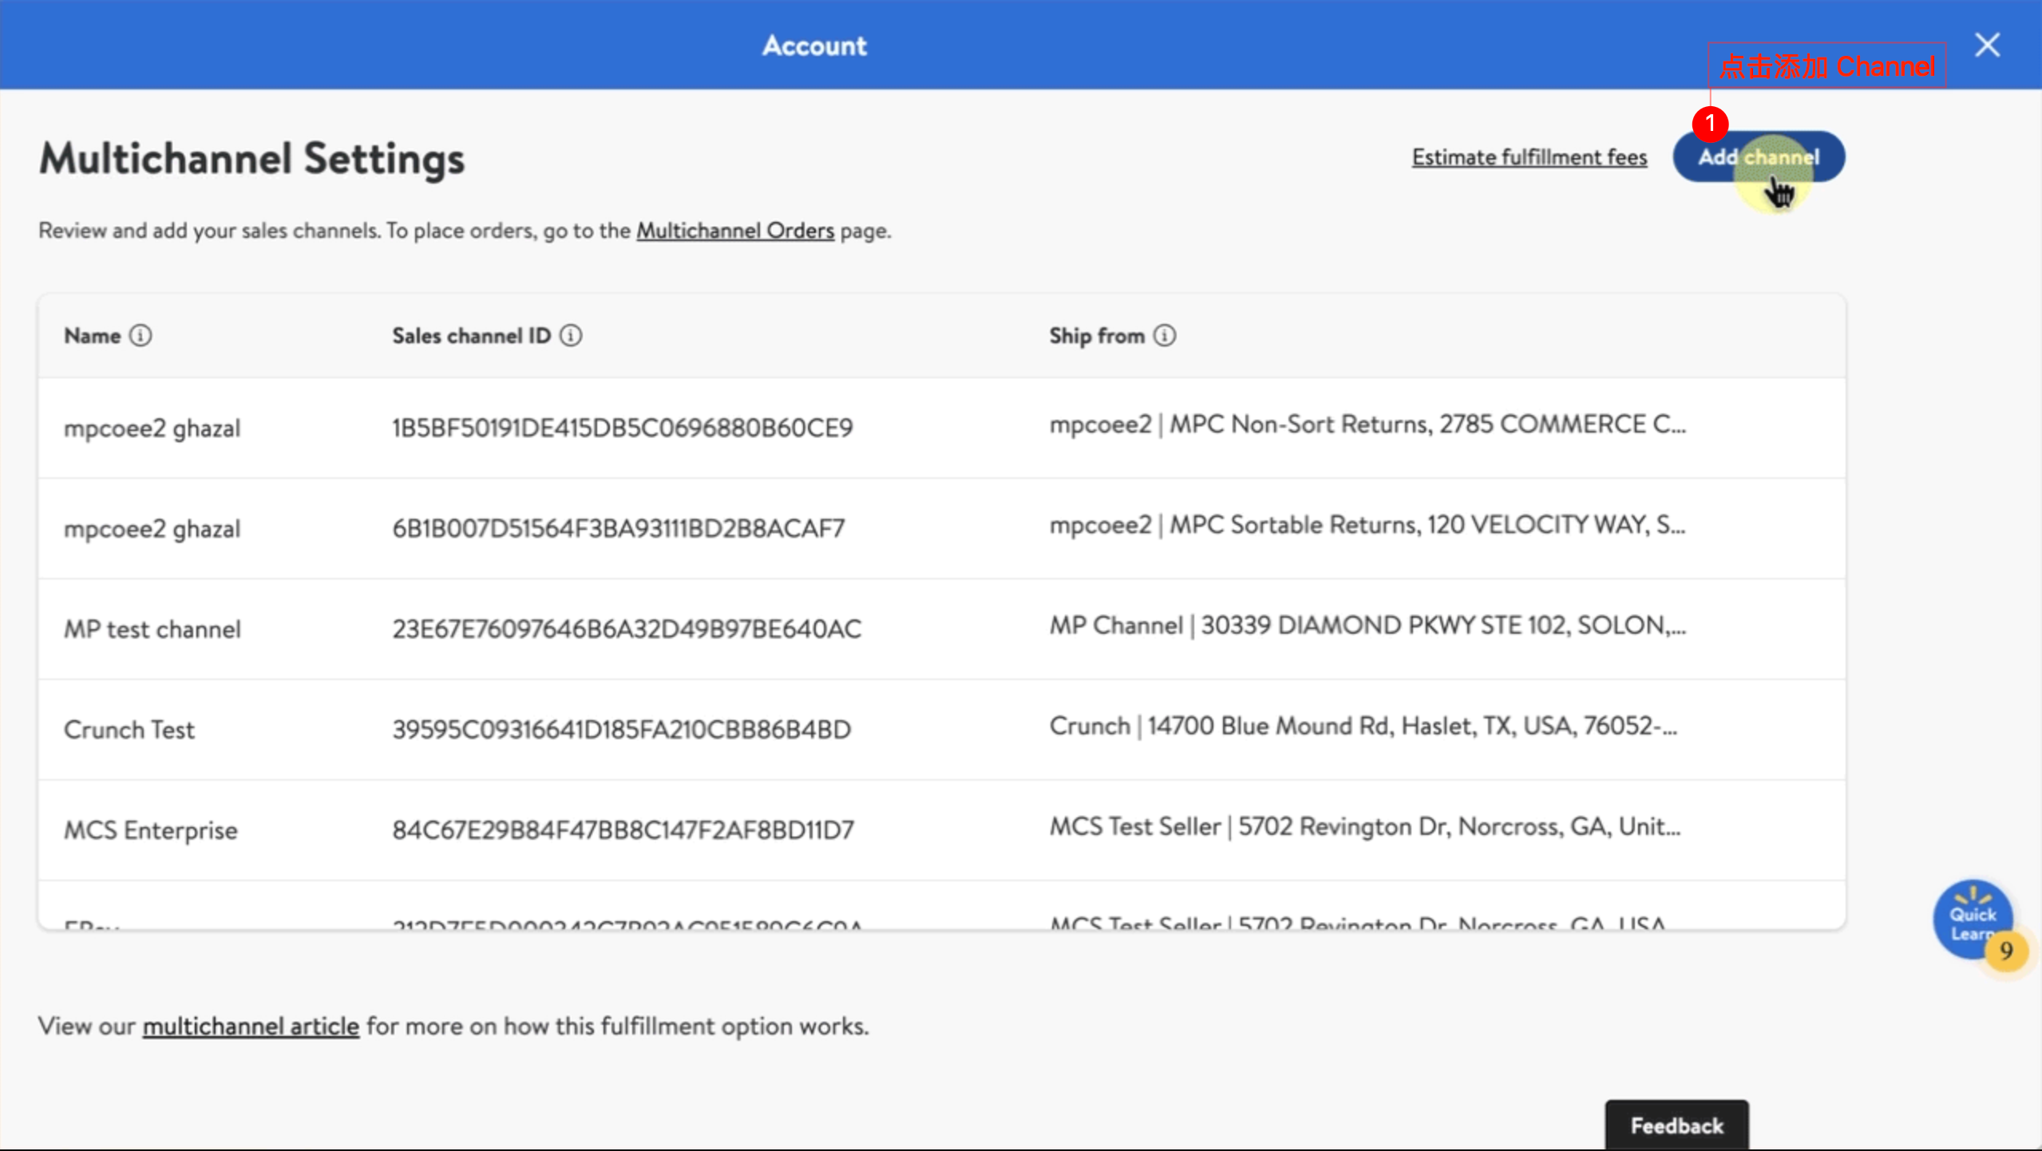Click the Sales channel ID column header
The image size is (2042, 1151).
point(472,336)
